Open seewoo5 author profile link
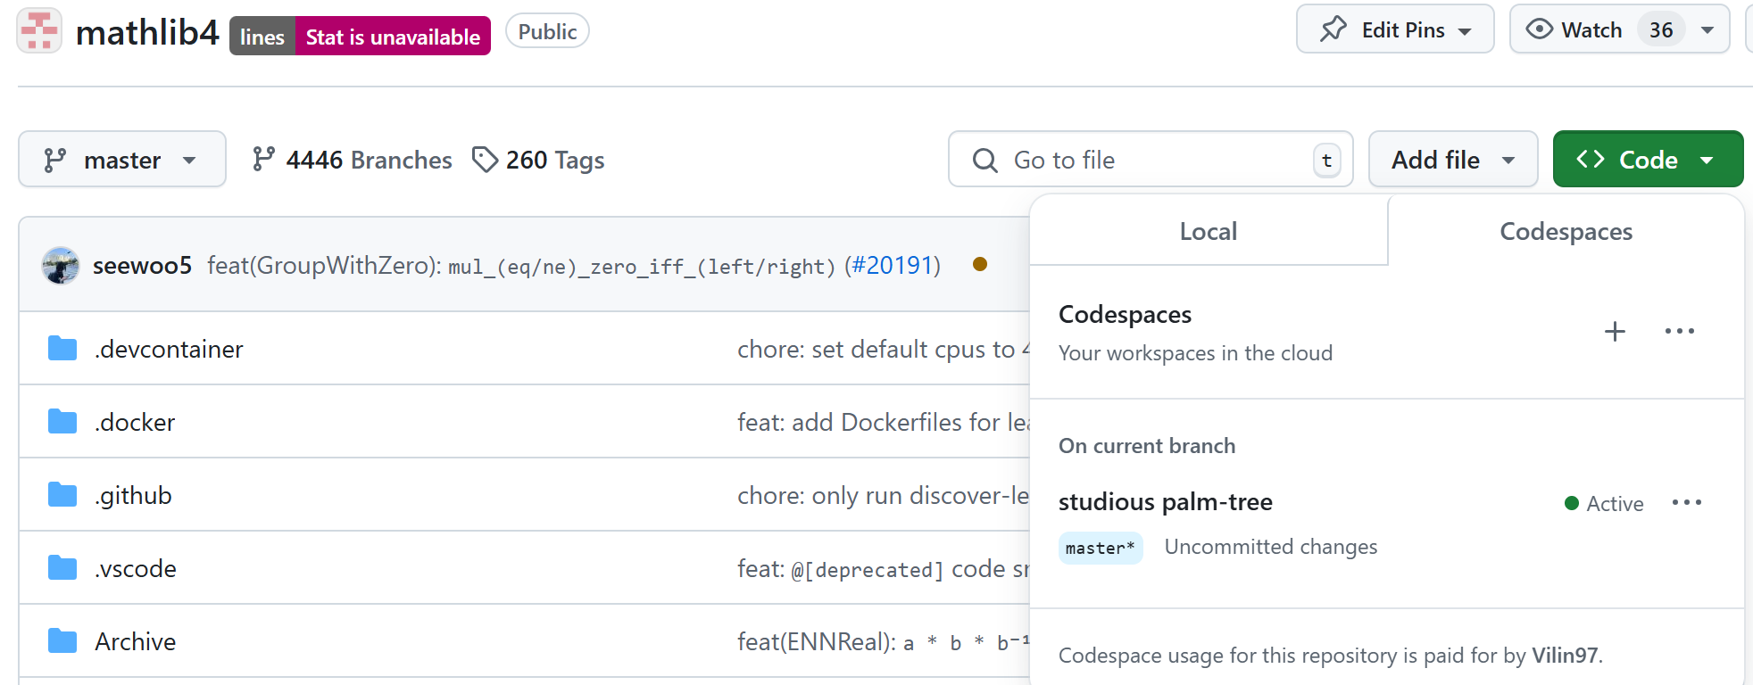 coord(142,266)
